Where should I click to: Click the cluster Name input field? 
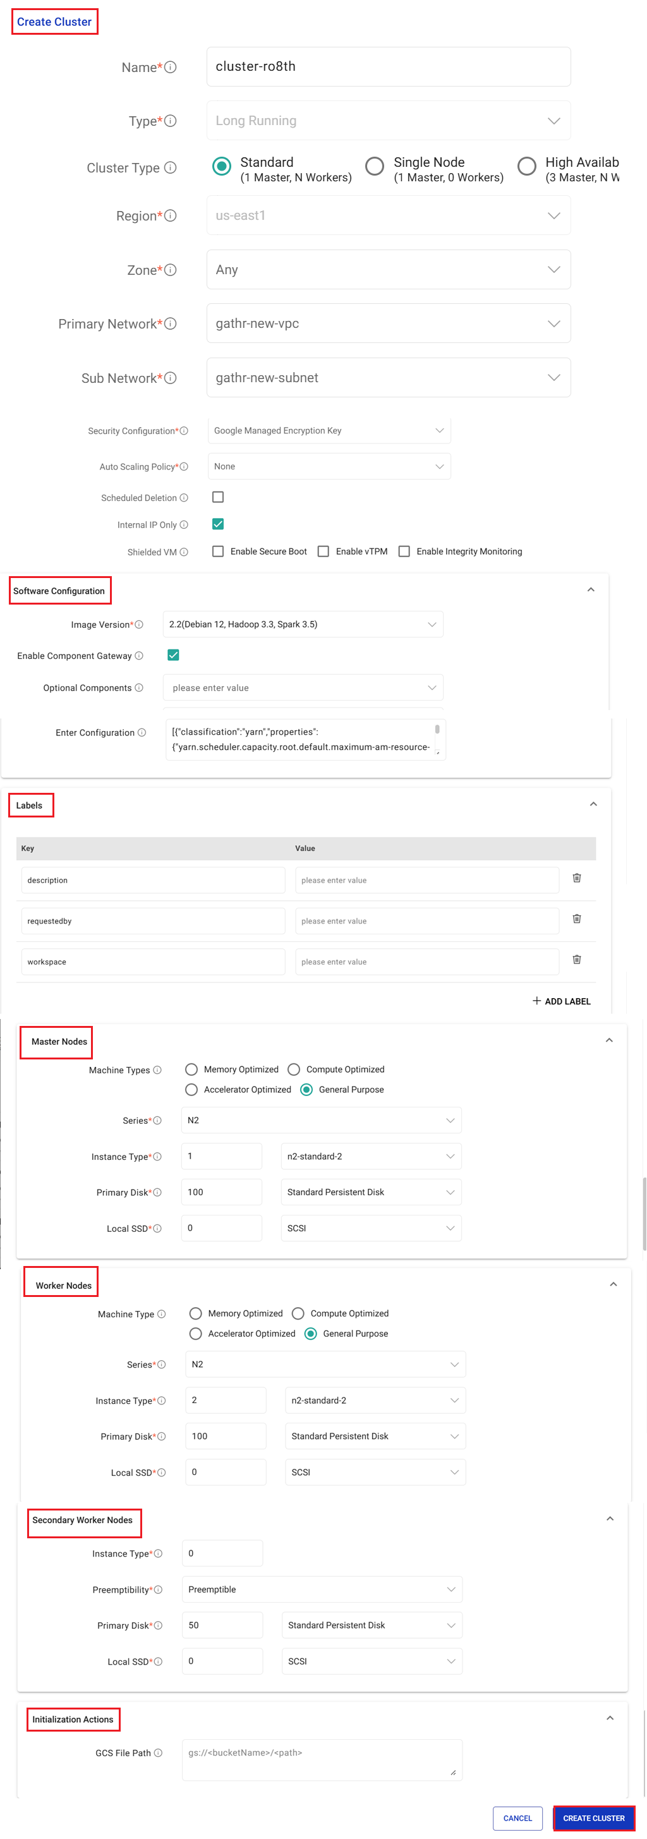point(389,66)
